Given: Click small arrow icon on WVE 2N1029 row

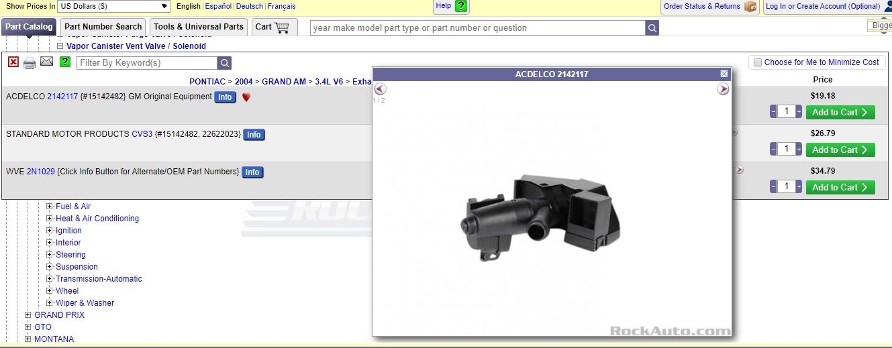Looking at the screenshot, I should click(740, 170).
